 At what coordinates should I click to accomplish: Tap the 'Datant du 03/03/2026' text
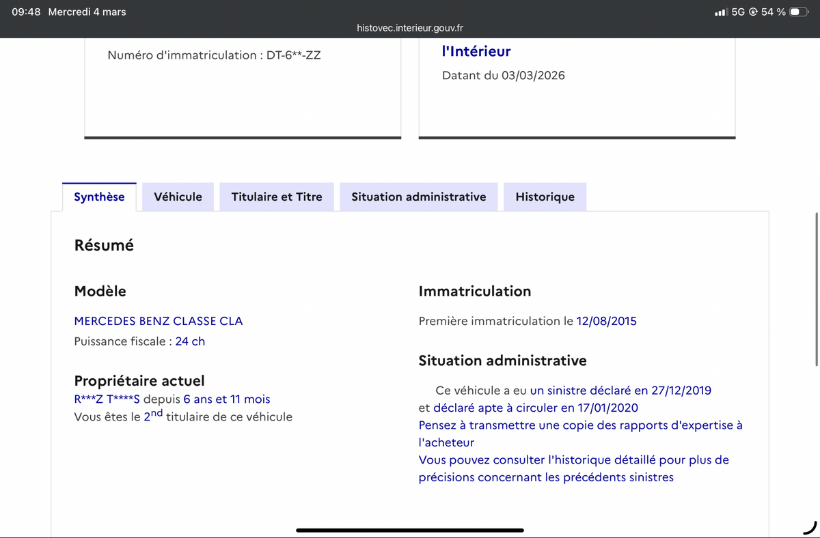point(504,75)
